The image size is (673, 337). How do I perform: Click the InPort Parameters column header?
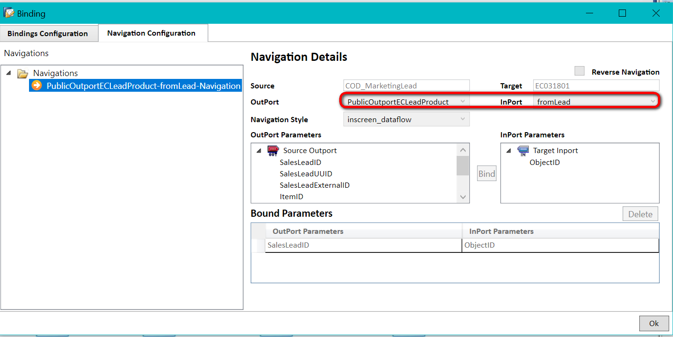click(560, 231)
